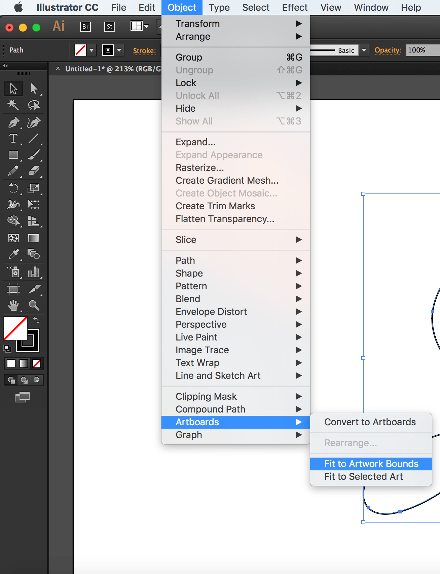Choose Fit to Artwork Bounds
440x574 pixels.
point(371,464)
